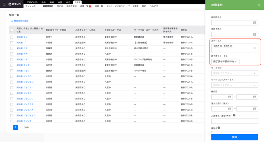The image size is (264, 142).
Task: Check the row for 契約者 ロク
Action: coord(11,48)
